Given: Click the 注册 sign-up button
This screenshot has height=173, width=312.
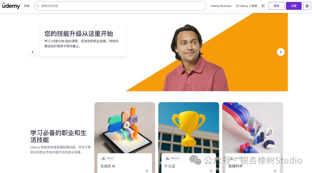Looking at the screenshot, I should [294, 6].
